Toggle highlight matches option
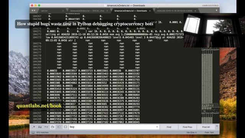This screenshot has width=245, height=138. click(x=65, y=127)
